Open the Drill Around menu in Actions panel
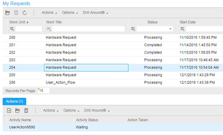223x135 pixels. [96, 110]
